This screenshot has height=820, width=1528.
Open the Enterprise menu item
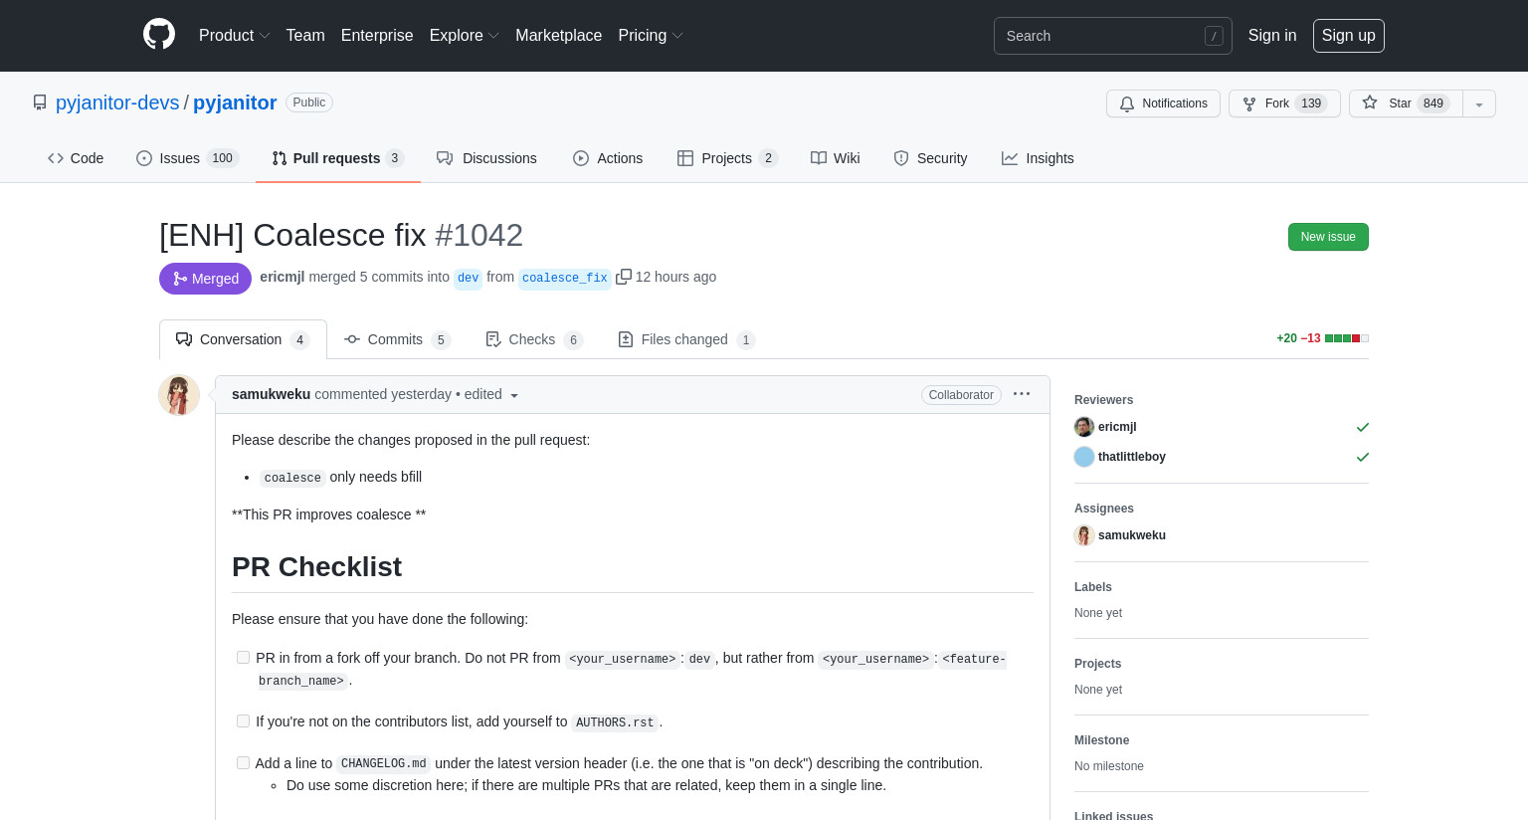pos(377,36)
